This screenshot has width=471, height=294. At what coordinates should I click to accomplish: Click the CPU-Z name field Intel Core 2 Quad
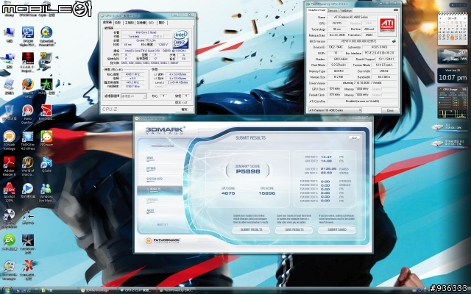(x=146, y=32)
